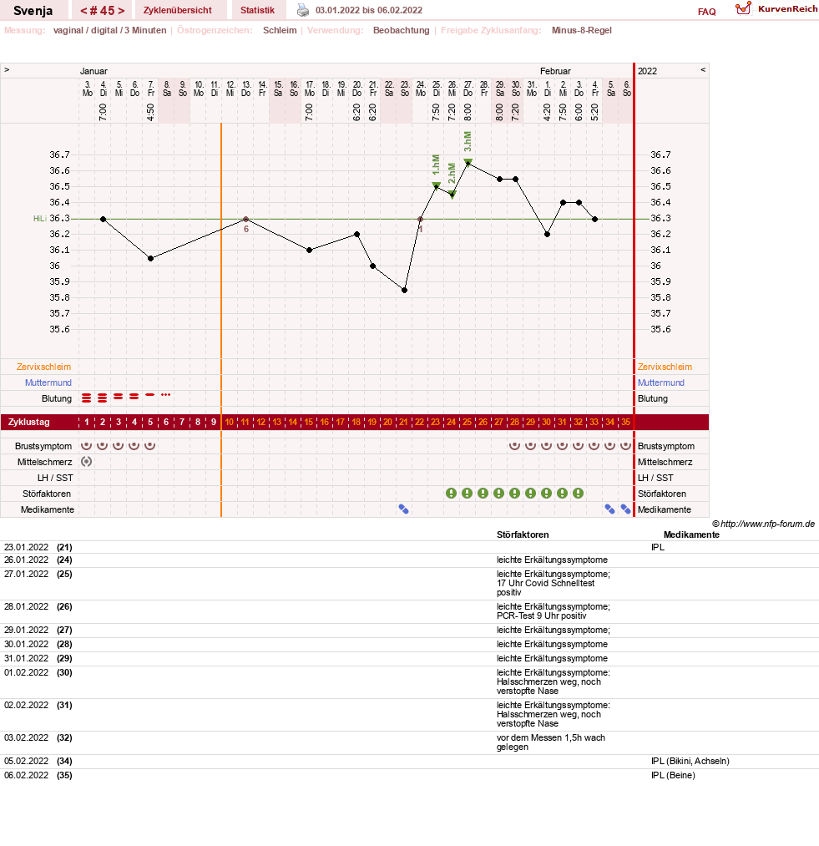819x846 pixels.
Task: Click the date range 03.01.2022 bis 06.02.2022
Action: [369, 10]
